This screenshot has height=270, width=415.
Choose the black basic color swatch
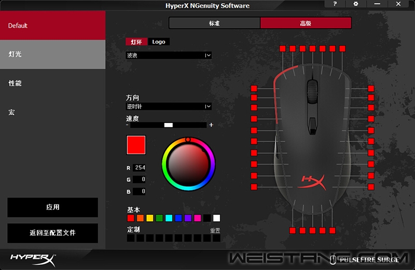[207, 218]
